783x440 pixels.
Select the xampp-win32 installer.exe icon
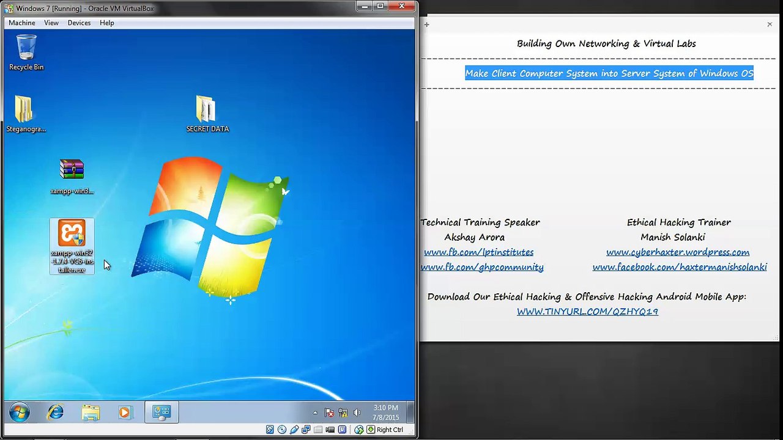[72, 246]
